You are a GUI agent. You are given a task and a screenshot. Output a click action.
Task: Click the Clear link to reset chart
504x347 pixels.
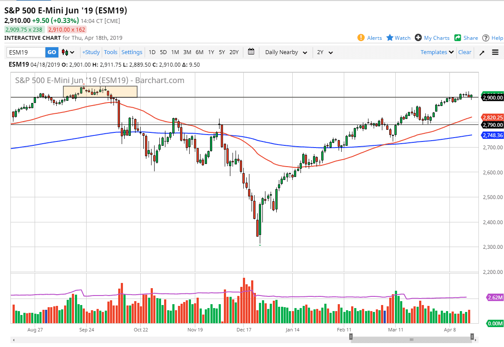tap(465, 52)
